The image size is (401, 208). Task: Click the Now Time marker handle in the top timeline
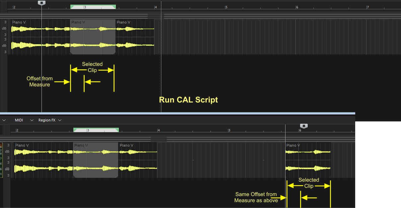tap(41, 3)
